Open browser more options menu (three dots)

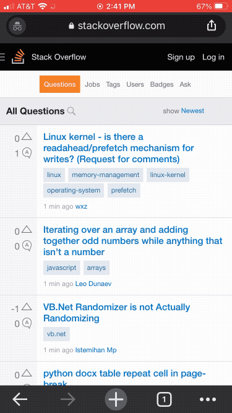pyautogui.click(x=208, y=399)
